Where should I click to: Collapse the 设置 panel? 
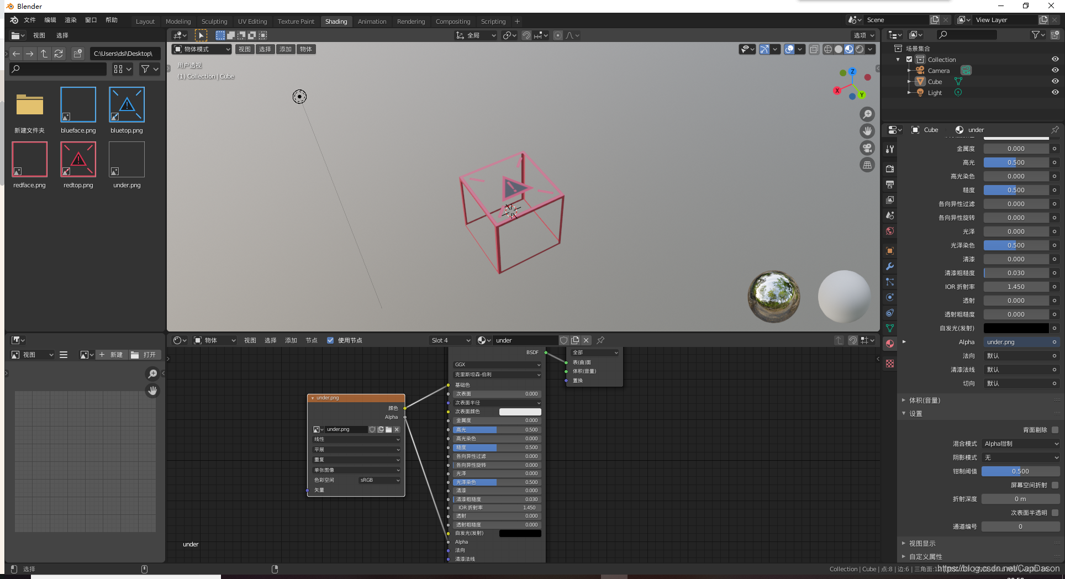click(915, 413)
